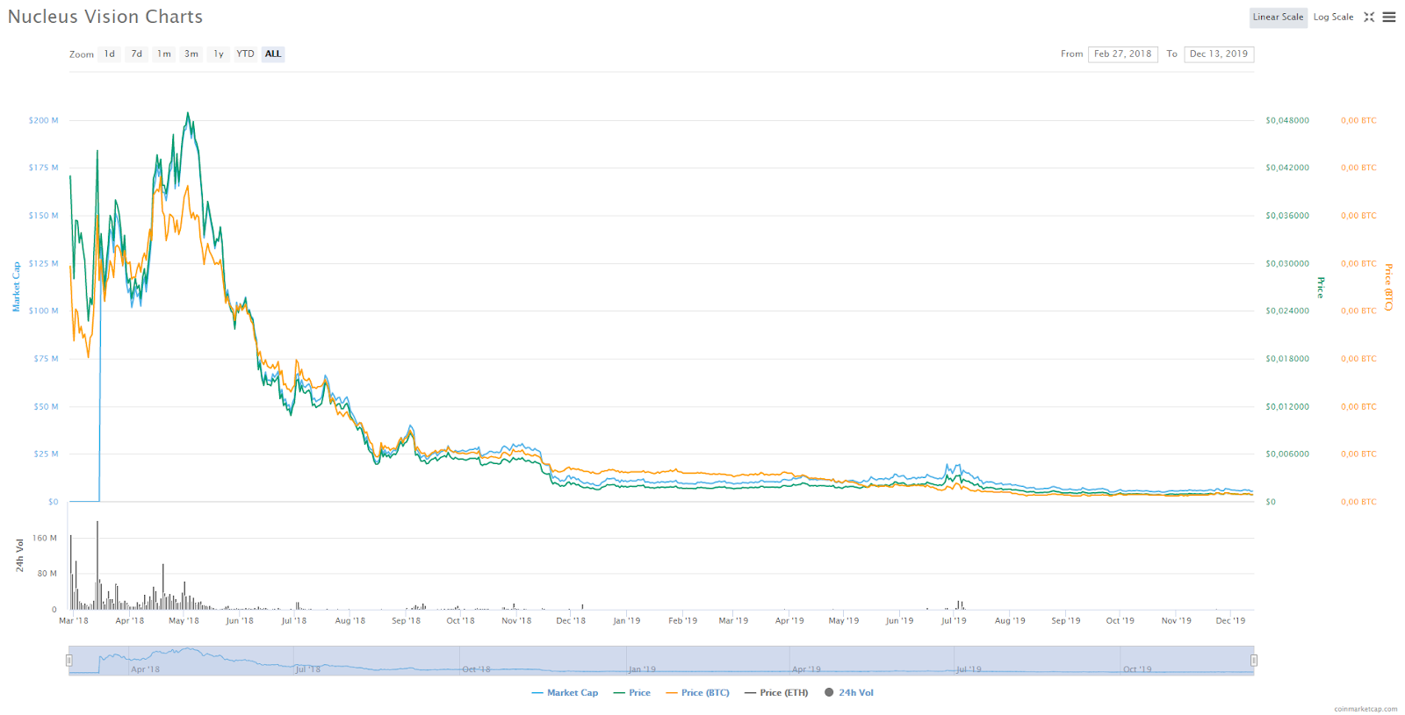Image resolution: width=1405 pixels, height=715 pixels.
Task: Click the May '19 date label
Action: tap(844, 621)
